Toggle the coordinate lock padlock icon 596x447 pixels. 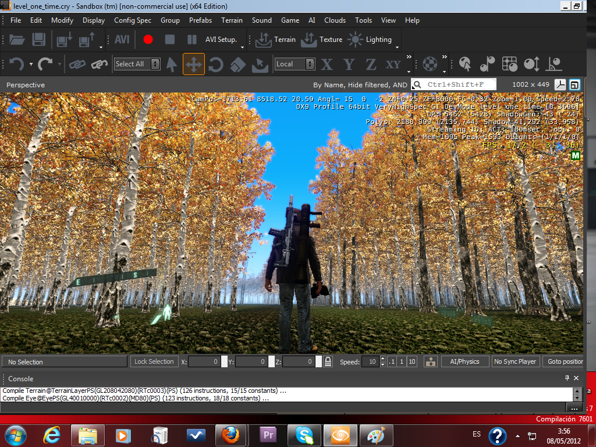point(328,361)
